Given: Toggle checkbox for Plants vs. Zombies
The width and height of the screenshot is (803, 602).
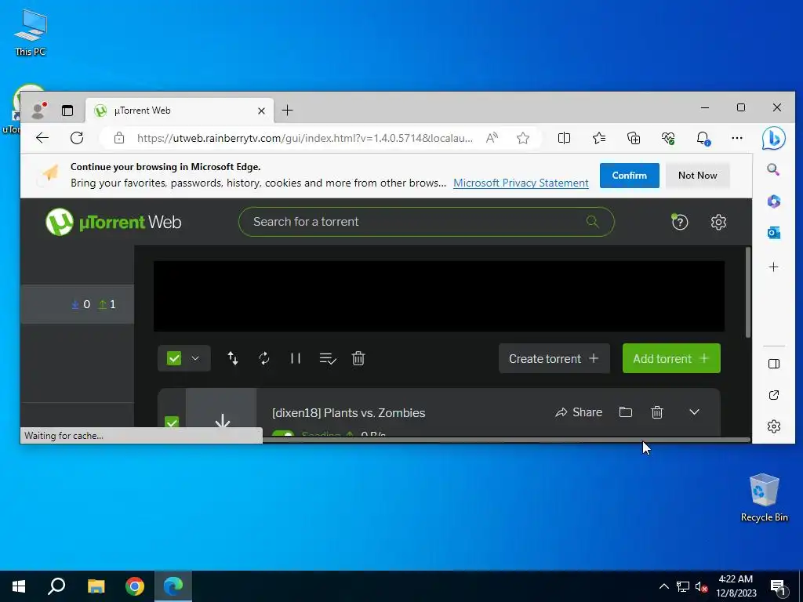Looking at the screenshot, I should click(172, 422).
